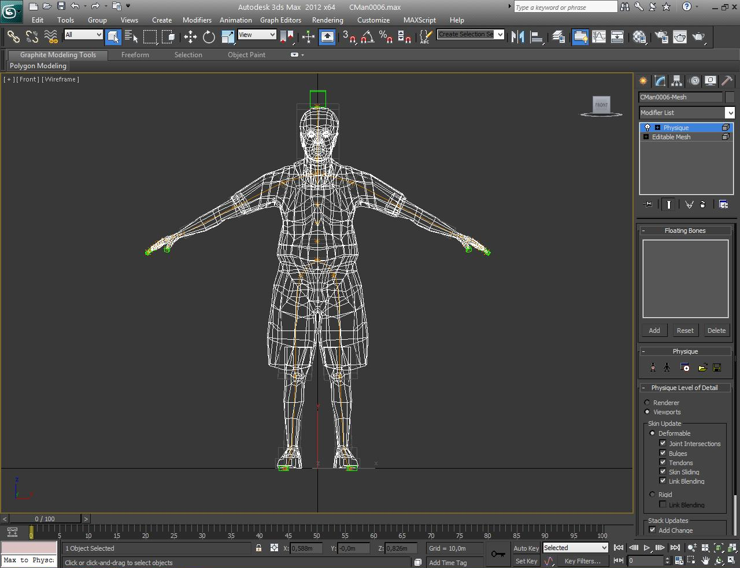The width and height of the screenshot is (740, 568).
Task: Click the Reset button in Floating Bones
Action: click(x=685, y=331)
